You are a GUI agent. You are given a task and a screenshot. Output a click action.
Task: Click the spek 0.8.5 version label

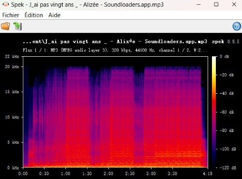coord(226,42)
